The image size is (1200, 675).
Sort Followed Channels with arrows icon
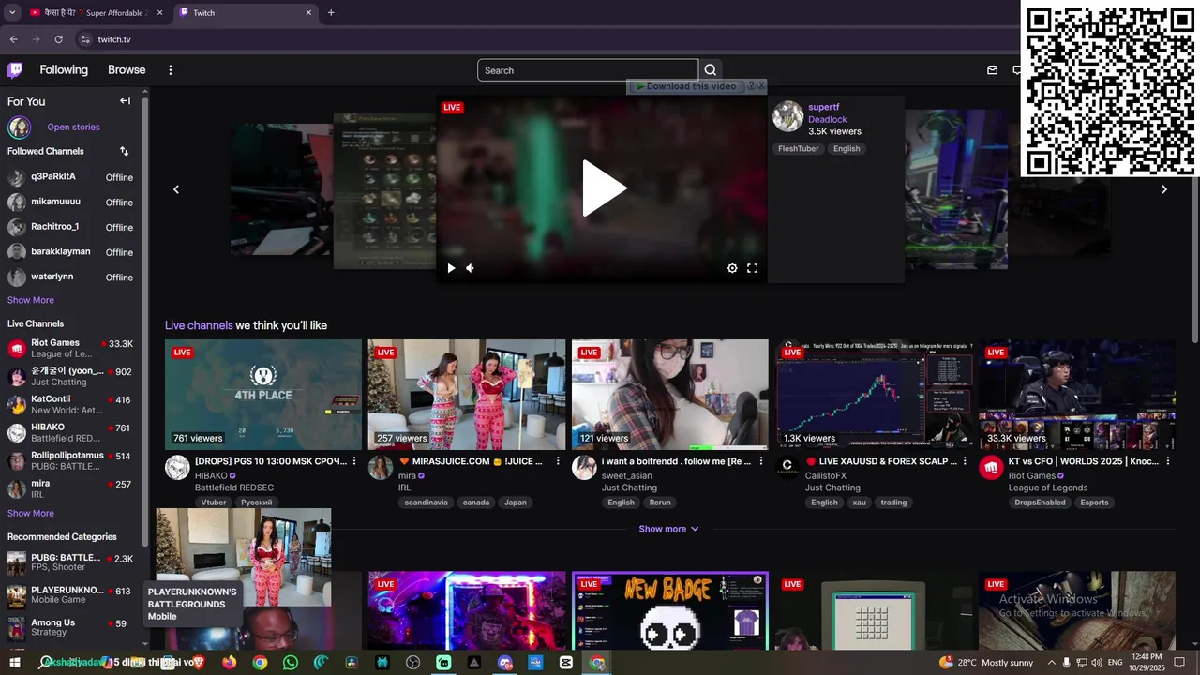124,151
